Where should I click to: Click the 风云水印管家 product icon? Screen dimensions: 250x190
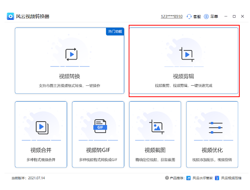(x=189, y=178)
